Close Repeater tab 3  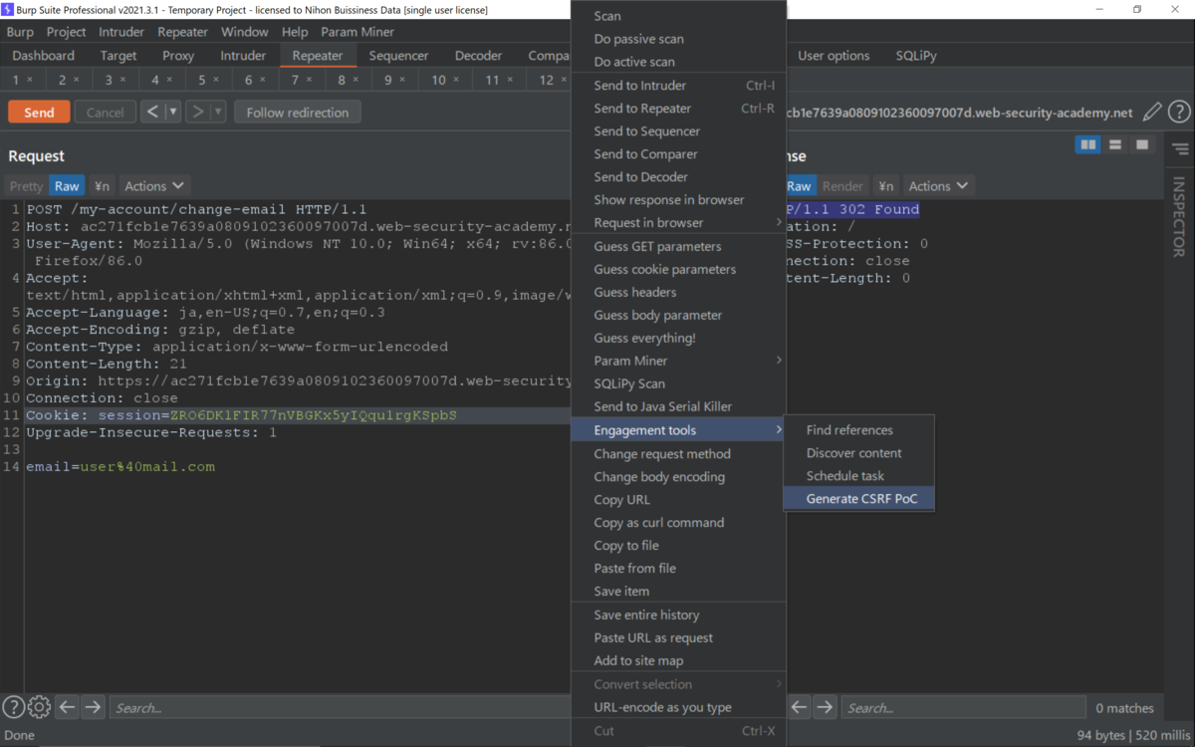[122, 80]
